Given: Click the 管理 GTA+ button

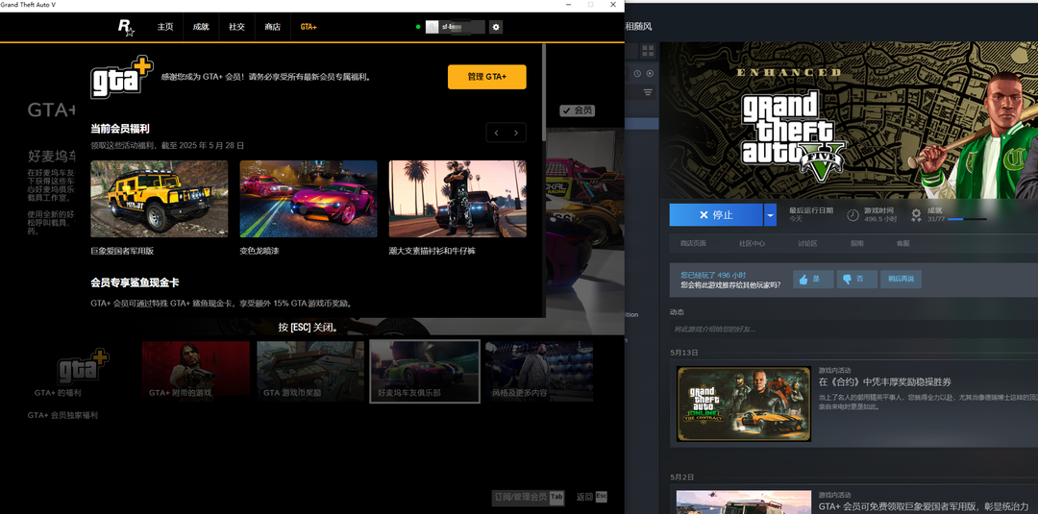Looking at the screenshot, I should click(487, 77).
